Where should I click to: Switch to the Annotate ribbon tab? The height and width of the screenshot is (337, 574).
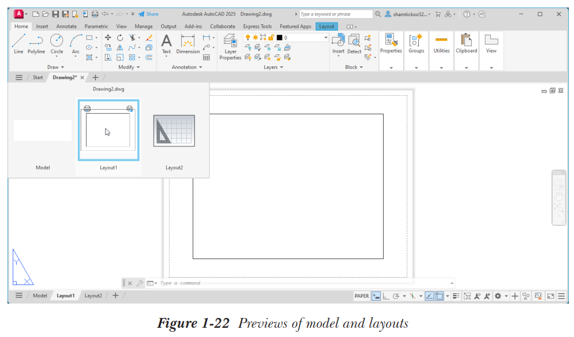click(x=66, y=27)
